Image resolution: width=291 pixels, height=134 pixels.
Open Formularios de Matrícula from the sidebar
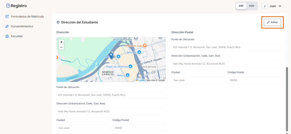(x=27, y=16)
